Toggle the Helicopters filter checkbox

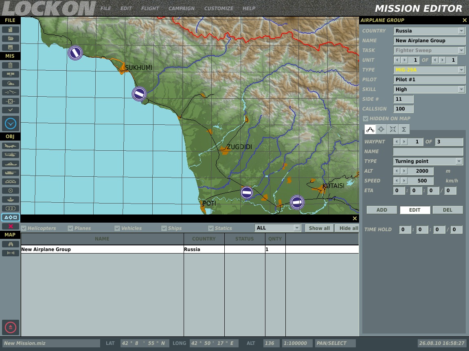24,228
